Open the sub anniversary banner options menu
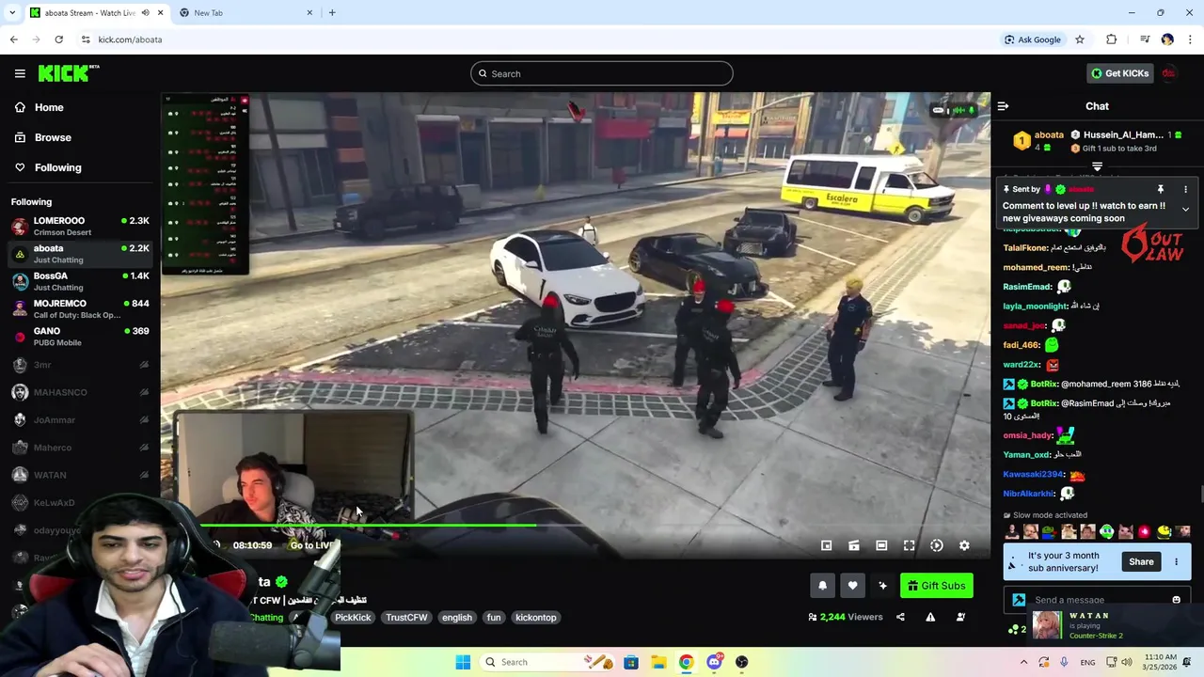 [x=1176, y=561]
